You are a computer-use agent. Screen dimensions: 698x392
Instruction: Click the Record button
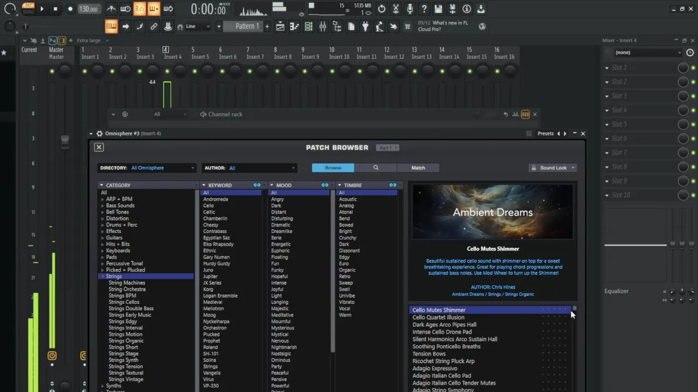coord(70,9)
